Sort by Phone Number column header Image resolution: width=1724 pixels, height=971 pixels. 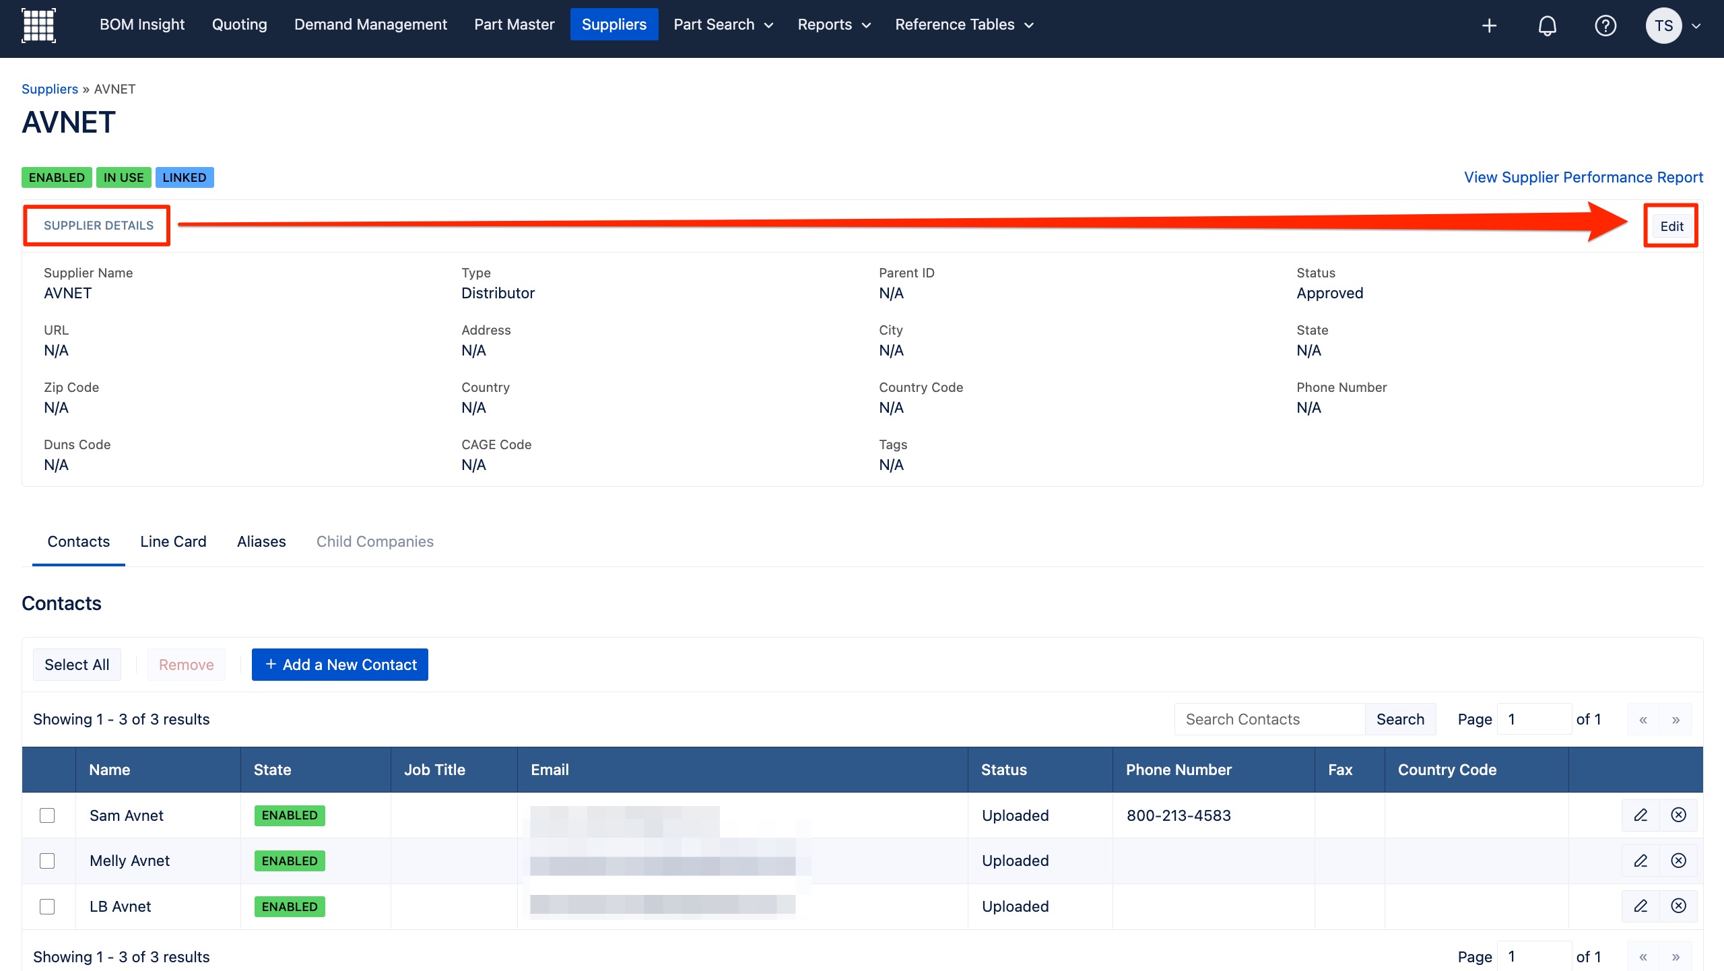pyautogui.click(x=1214, y=770)
